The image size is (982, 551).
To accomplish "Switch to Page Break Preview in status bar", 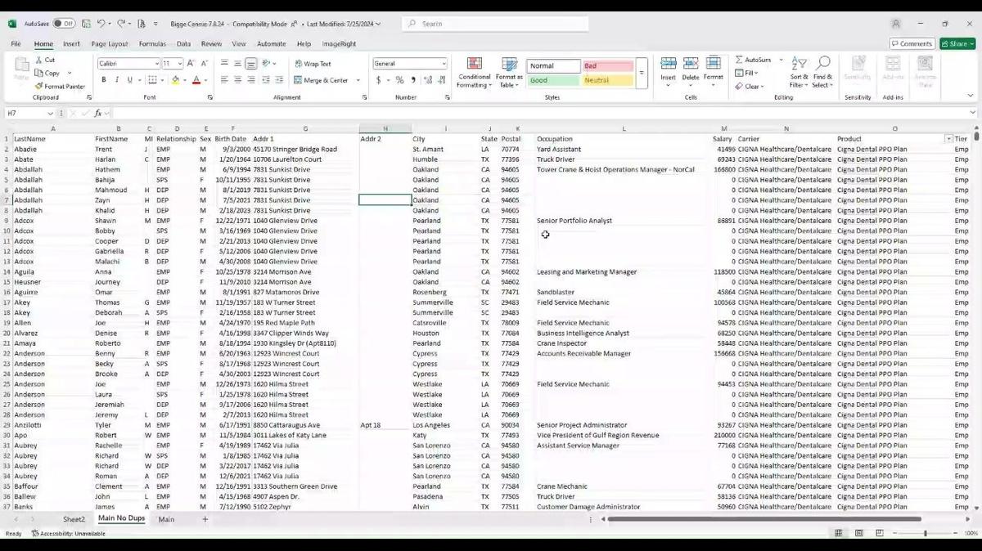I will (880, 533).
